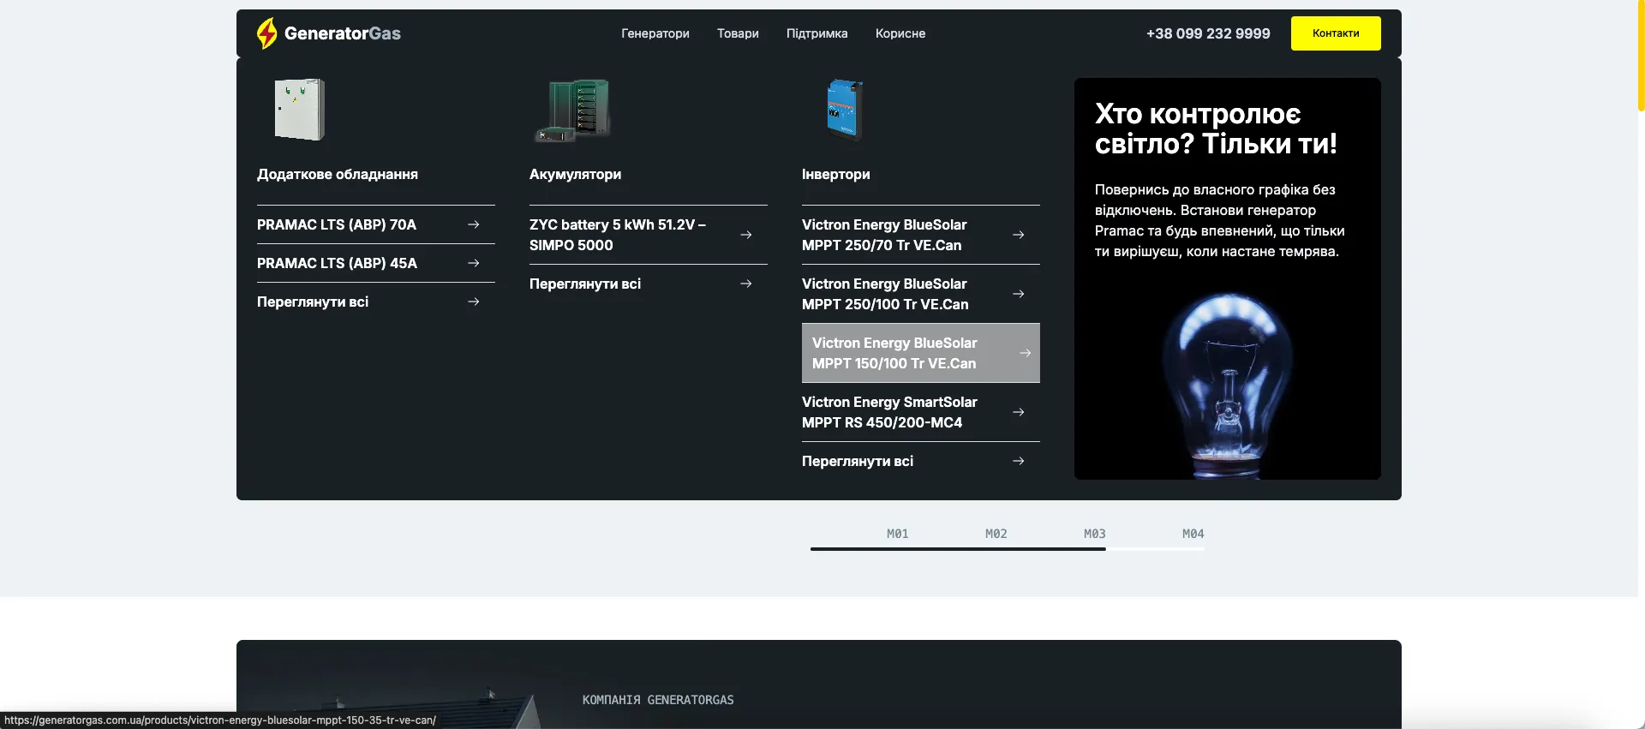Viewport: 1645px width, 729px height.
Task: Click arrow next to MPPT RS 450/200-MC4
Action: tap(1019, 412)
